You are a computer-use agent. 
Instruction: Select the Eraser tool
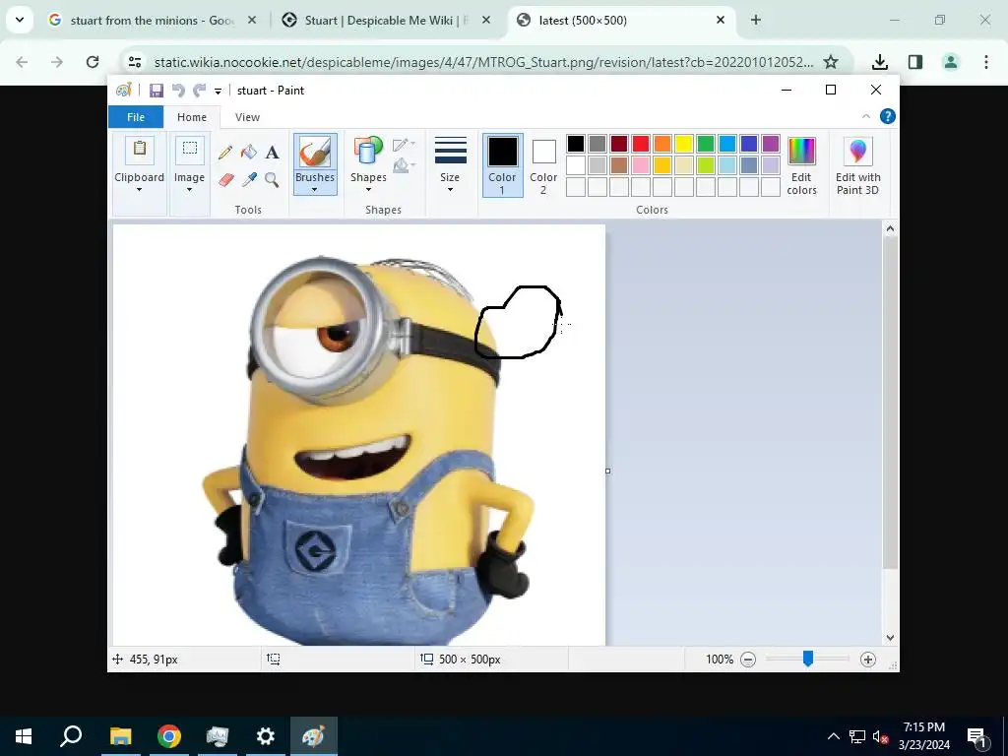click(225, 179)
